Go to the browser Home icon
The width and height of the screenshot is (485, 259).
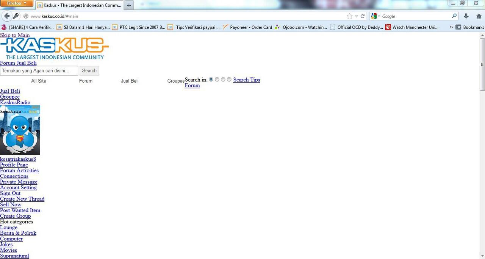point(479,16)
